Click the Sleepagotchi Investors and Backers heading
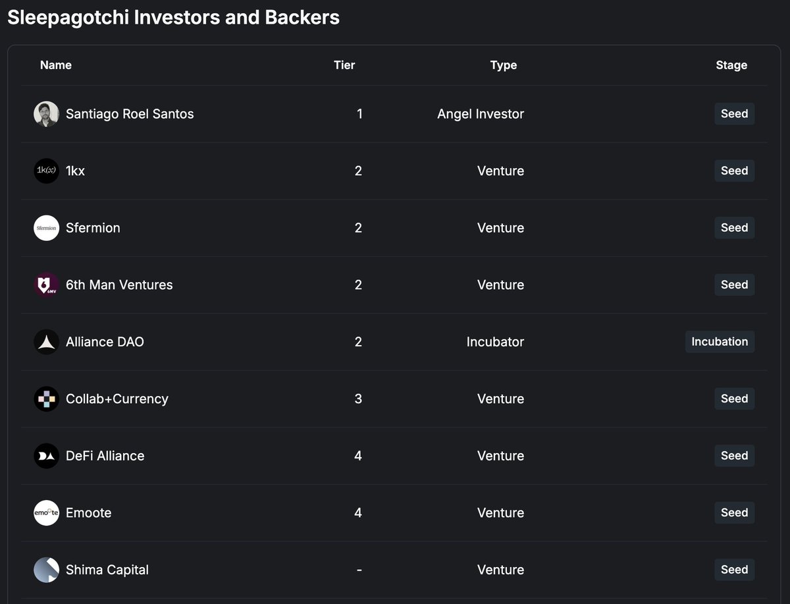This screenshot has width=790, height=604. coord(173,18)
